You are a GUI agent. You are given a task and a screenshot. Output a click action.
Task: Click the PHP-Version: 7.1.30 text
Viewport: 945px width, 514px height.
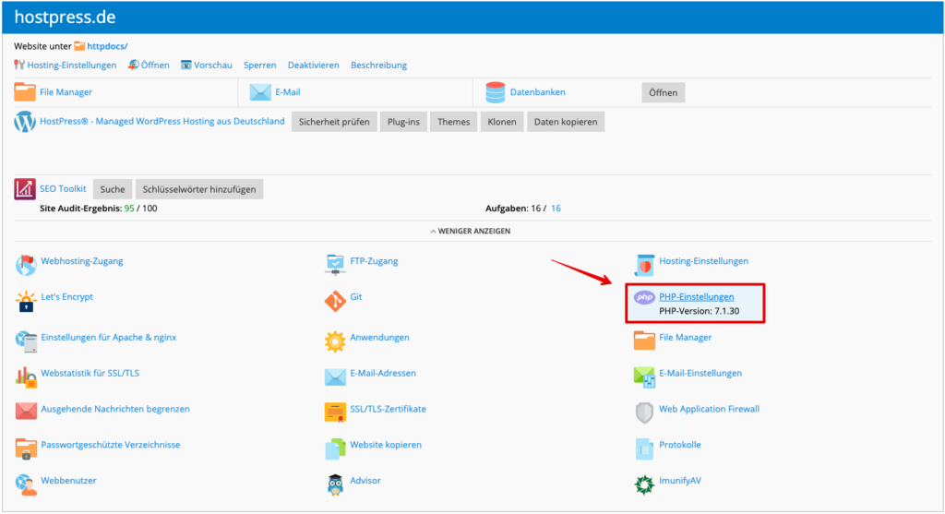700,311
